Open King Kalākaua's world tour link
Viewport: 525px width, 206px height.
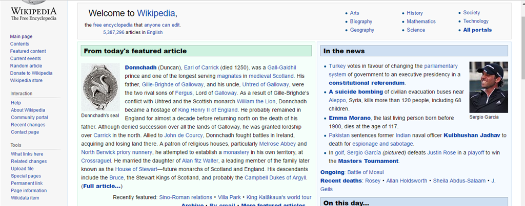[279, 197]
